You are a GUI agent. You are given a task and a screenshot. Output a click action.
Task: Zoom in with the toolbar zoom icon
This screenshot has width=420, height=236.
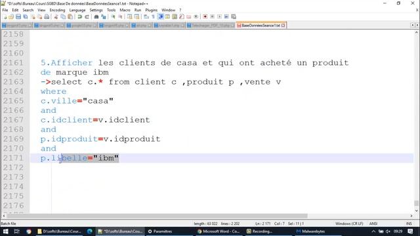pos(113,16)
